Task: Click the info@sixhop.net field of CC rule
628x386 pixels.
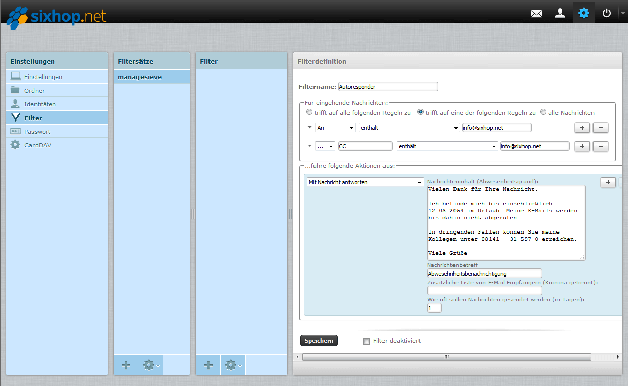Action: tap(535, 146)
